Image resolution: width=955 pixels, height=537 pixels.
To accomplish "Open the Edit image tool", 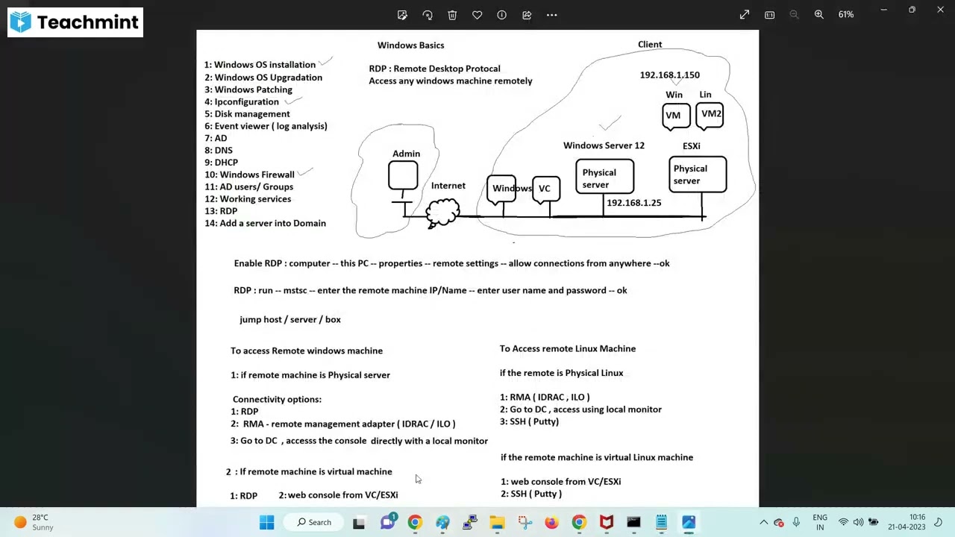I will pos(402,15).
